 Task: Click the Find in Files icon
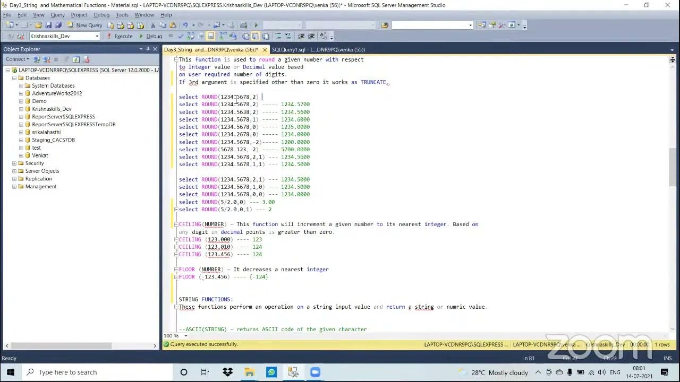(x=385, y=25)
